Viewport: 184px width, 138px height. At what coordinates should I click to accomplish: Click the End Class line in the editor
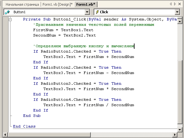(24, 126)
